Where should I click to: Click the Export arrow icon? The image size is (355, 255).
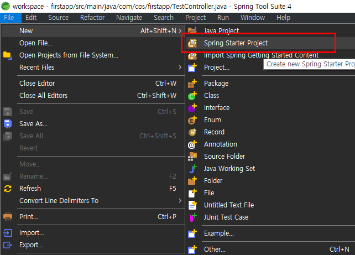click(8, 245)
